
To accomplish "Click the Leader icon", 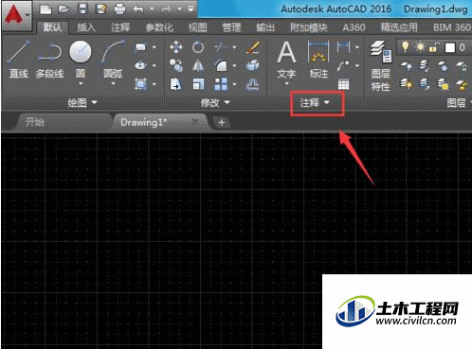I will click(343, 65).
